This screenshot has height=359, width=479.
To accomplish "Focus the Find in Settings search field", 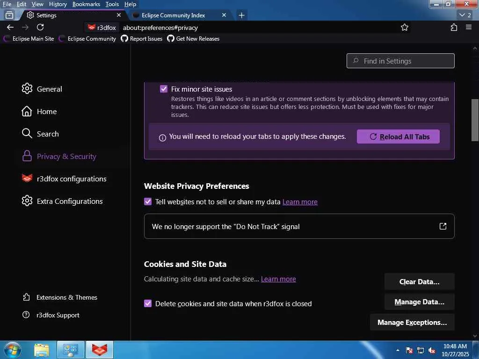I will pyautogui.click(x=400, y=61).
